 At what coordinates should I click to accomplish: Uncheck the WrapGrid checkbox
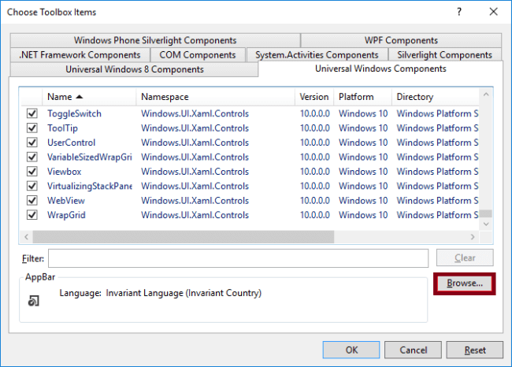pyautogui.click(x=32, y=215)
